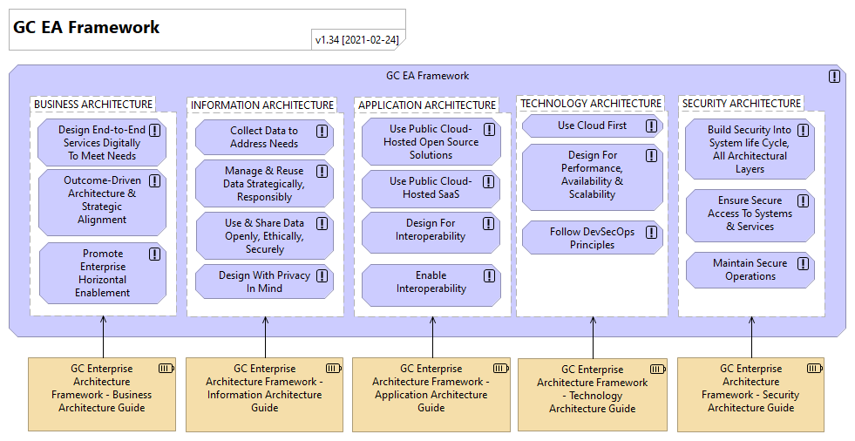This screenshot has width=855, height=441.
Task: Click the text 'Promote Enterprise Horizontal Enablement'
Action: pos(103,273)
